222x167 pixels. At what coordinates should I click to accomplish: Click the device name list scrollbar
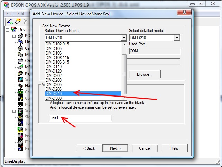[124, 74]
